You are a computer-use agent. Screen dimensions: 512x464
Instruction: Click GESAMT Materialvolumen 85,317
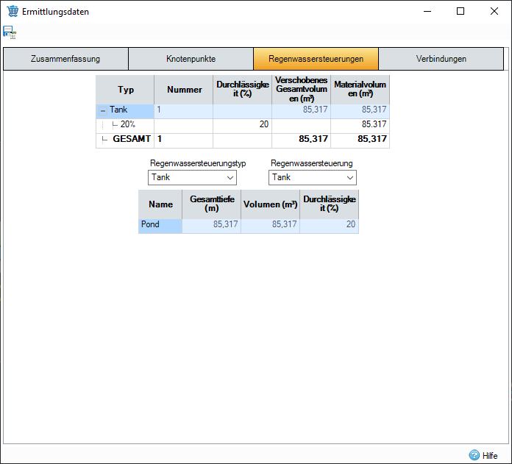pyautogui.click(x=360, y=140)
